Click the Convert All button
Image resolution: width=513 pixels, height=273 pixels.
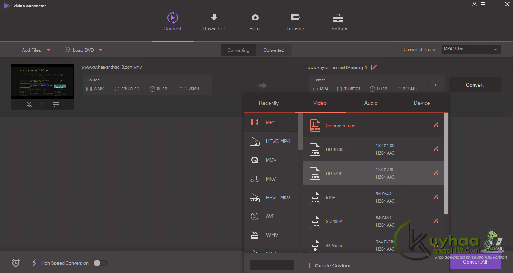[475, 262]
